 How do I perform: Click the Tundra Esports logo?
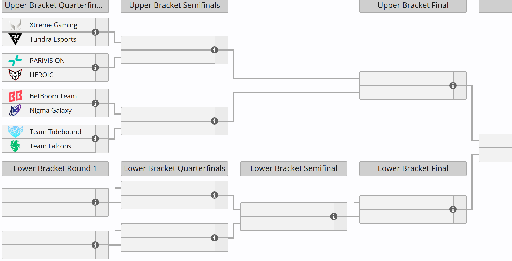(15, 39)
